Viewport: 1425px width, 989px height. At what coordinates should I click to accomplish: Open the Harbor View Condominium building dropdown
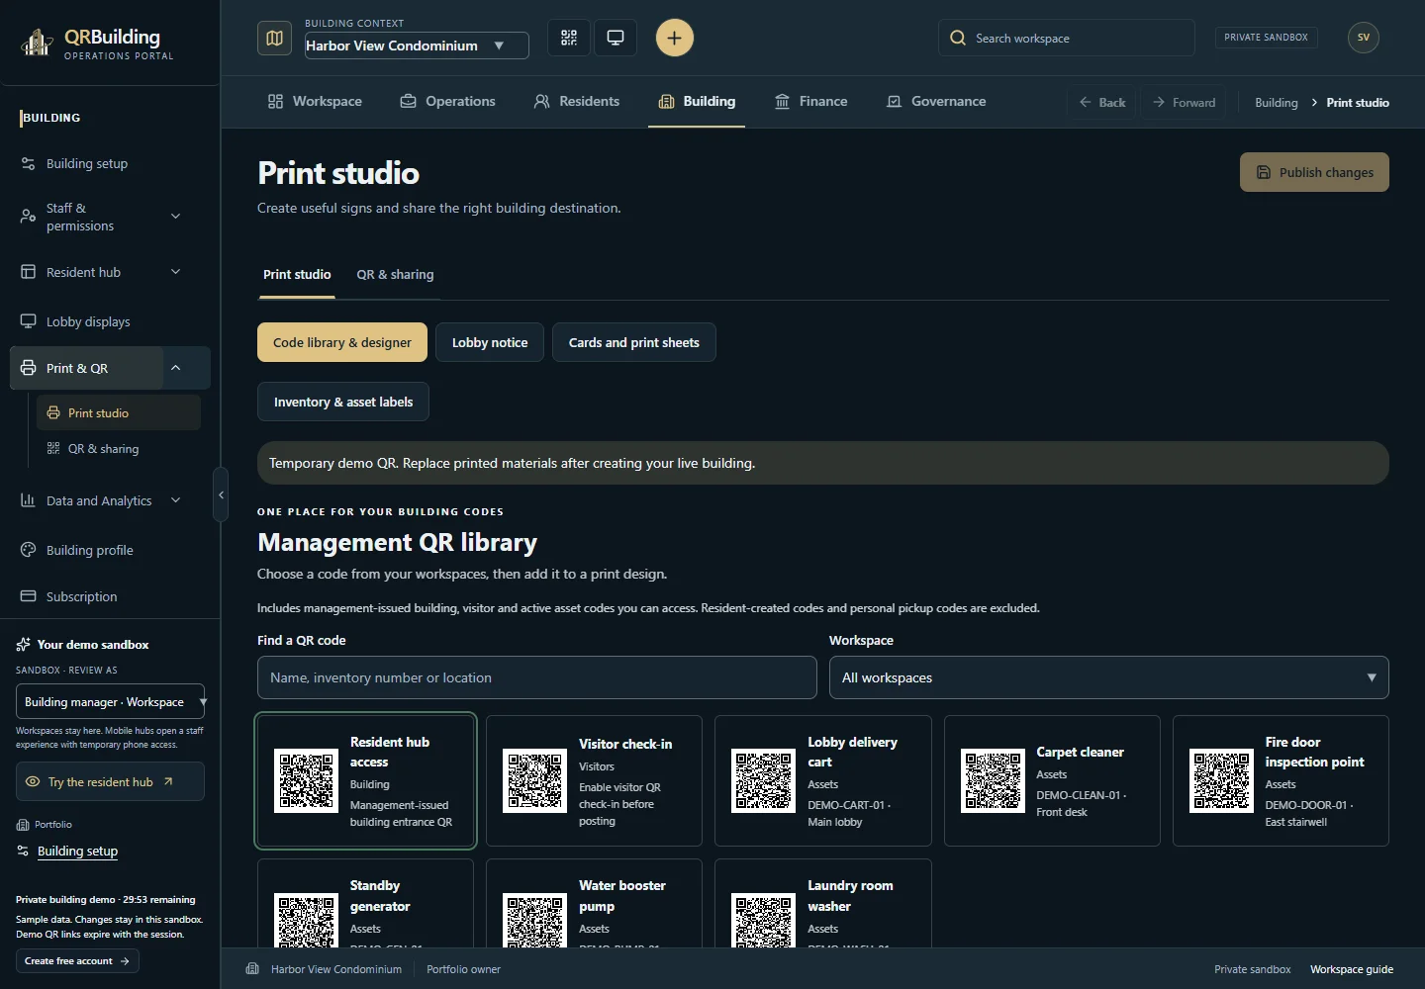(x=417, y=45)
